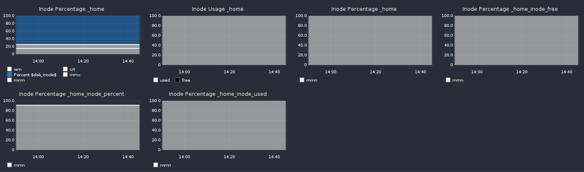Click the white line in _home_inode_percent chart

(78, 105)
